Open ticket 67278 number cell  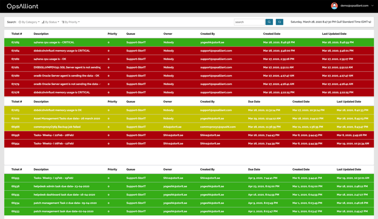pyautogui.click(x=15, y=92)
